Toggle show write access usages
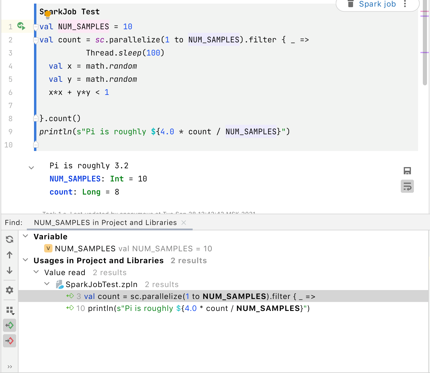 [x=10, y=341]
